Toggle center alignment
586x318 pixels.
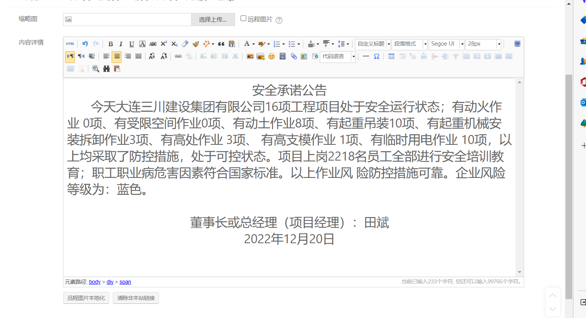click(x=117, y=57)
